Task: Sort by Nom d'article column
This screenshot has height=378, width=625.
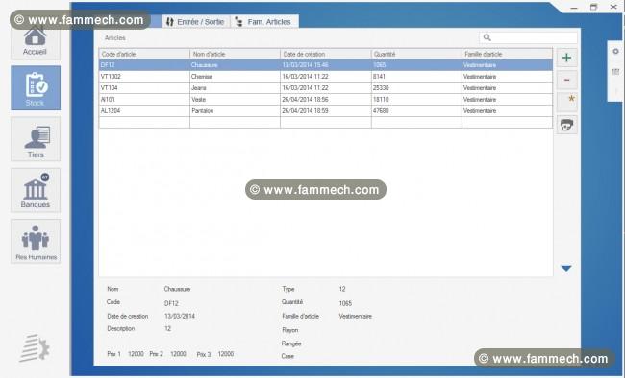Action: (x=236, y=54)
